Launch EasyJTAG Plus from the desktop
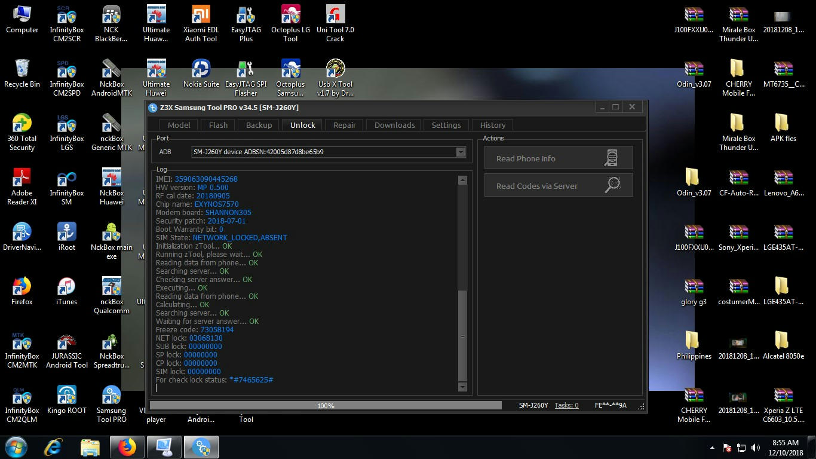816x459 pixels. tap(246, 24)
